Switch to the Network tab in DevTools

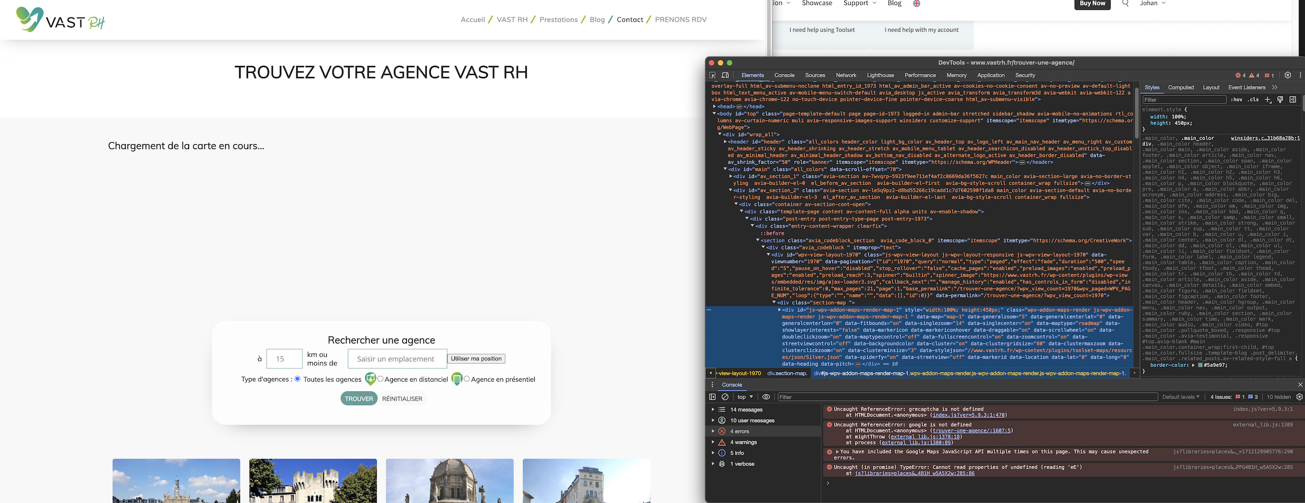[x=846, y=75]
